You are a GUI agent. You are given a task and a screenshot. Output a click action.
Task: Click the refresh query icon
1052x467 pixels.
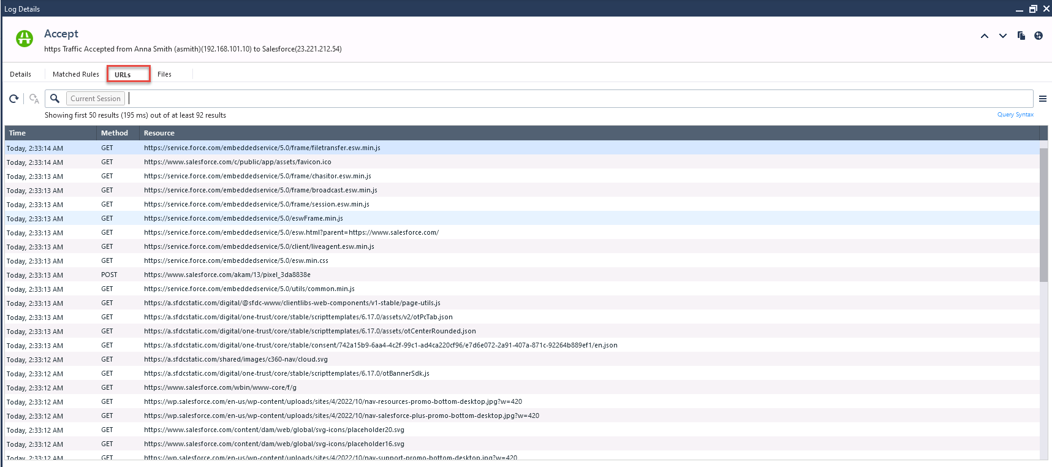13,99
